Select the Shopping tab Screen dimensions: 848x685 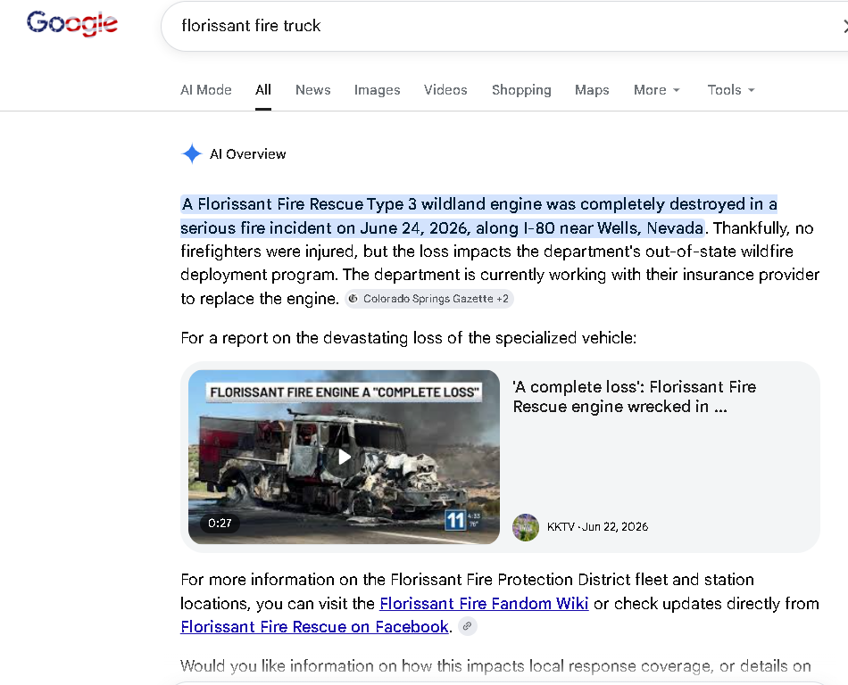pyautogui.click(x=521, y=90)
